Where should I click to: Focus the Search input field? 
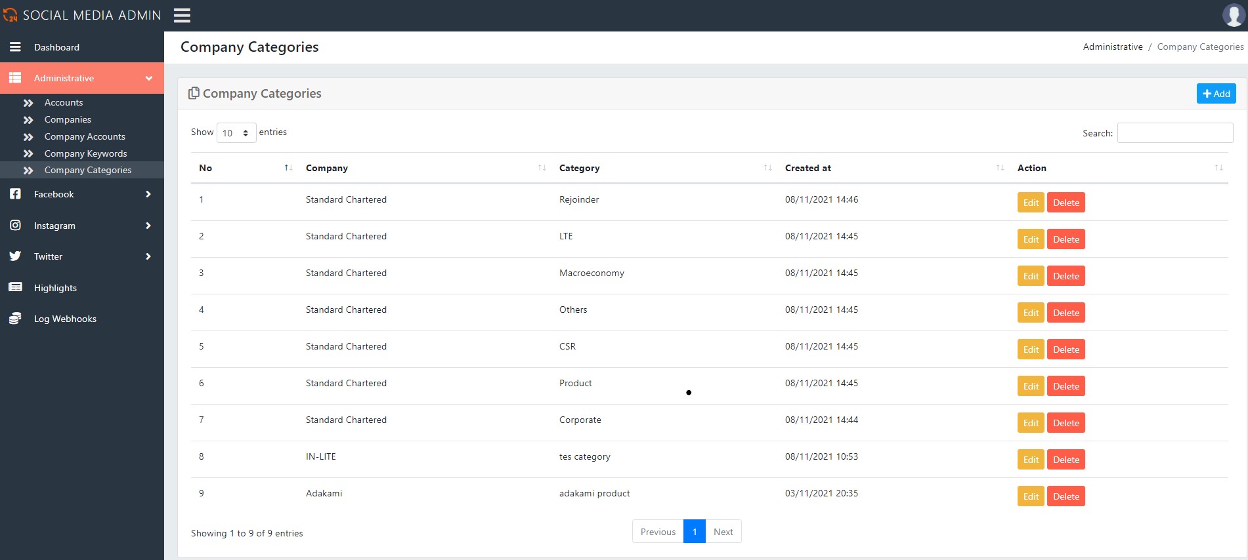1175,132
